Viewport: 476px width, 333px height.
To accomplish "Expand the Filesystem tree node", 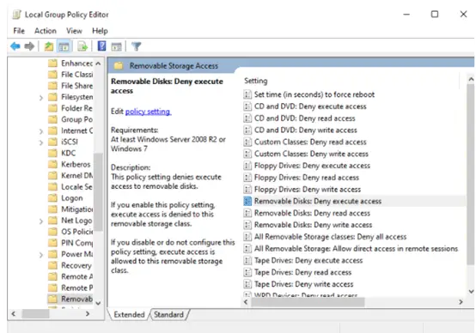I will pyautogui.click(x=41, y=97).
